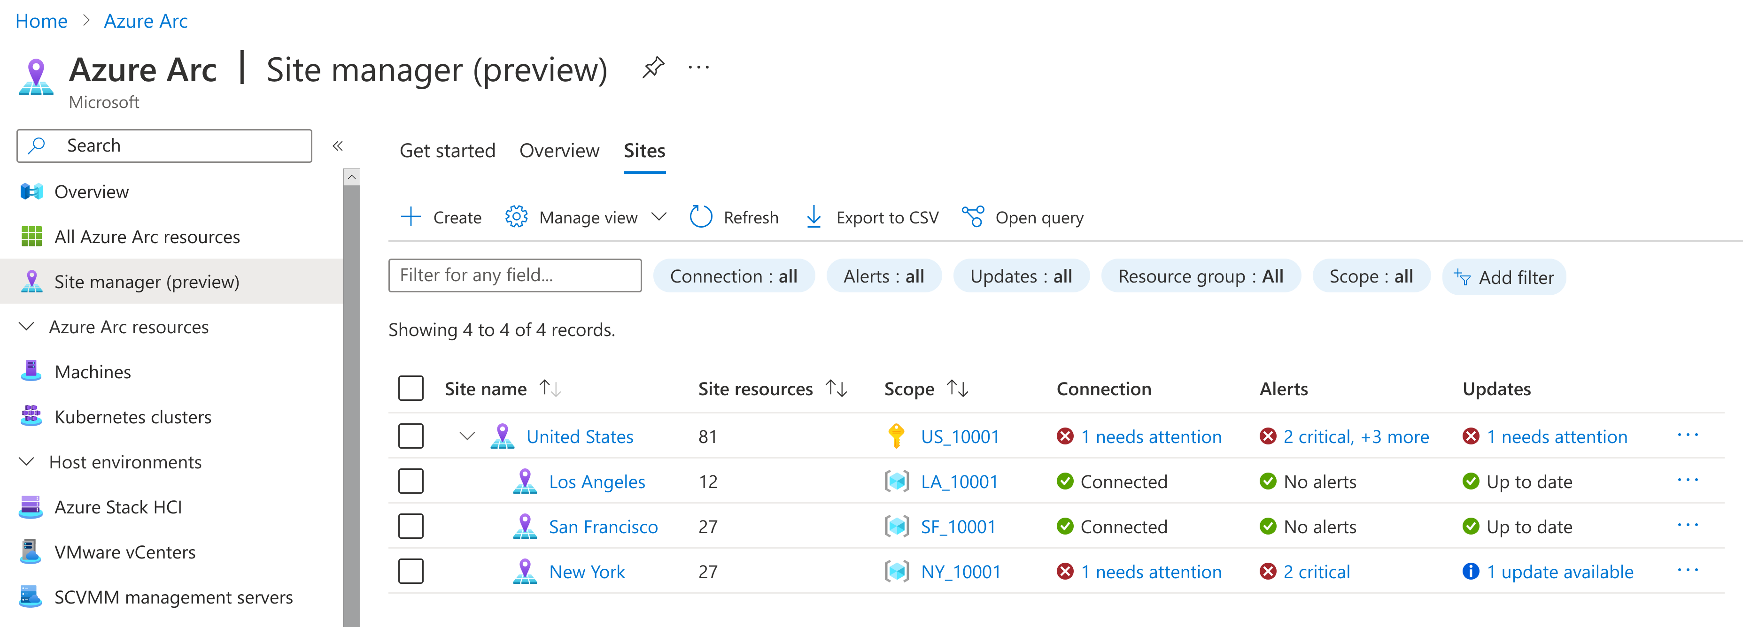This screenshot has height=627, width=1743.
Task: Click the Refresh circular arrow icon
Action: (701, 217)
